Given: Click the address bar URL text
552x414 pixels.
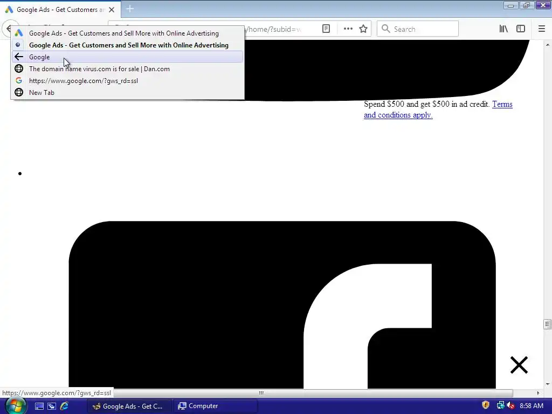Looking at the screenshot, I should (273, 29).
